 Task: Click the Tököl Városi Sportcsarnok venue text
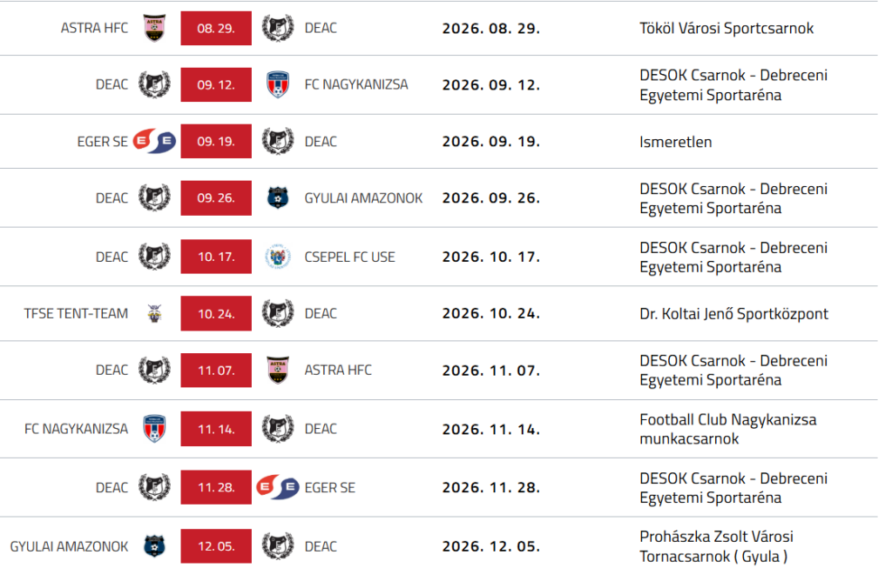point(726,29)
